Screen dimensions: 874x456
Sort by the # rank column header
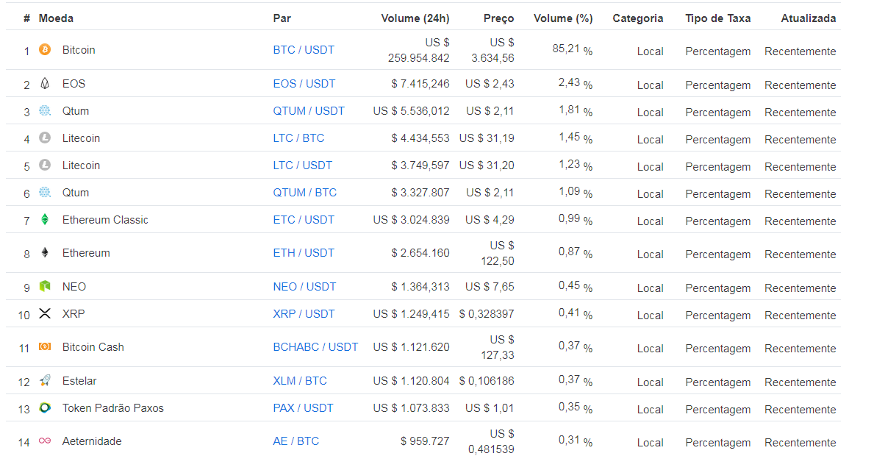tap(26, 18)
